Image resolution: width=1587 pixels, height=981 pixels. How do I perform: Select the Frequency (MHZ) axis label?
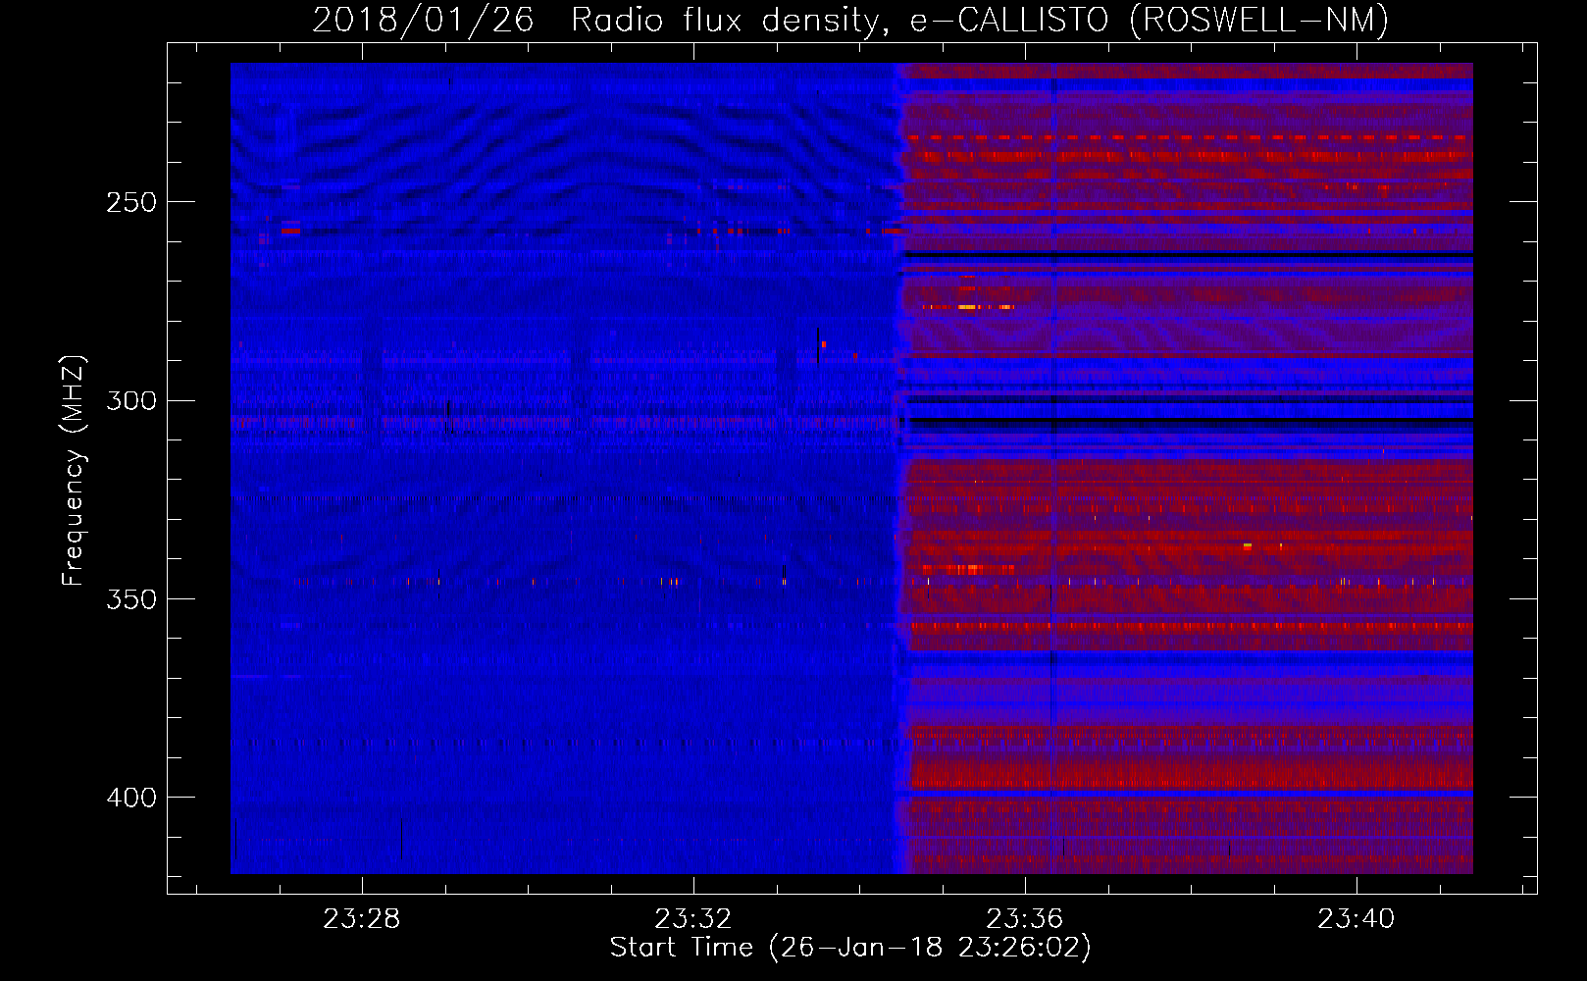click(74, 471)
